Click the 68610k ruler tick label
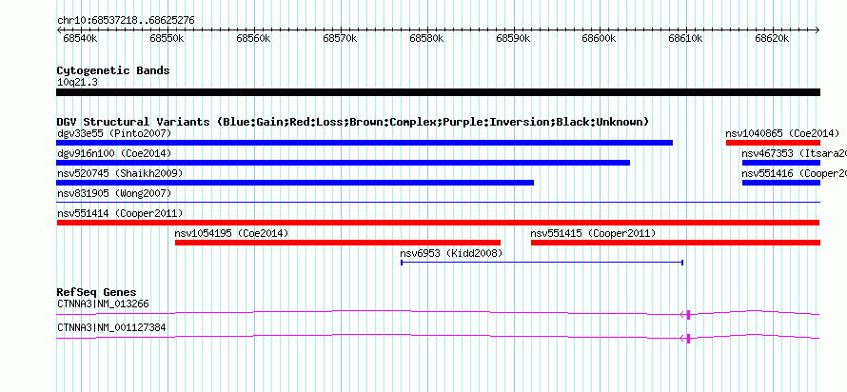847x392 pixels. coord(685,39)
